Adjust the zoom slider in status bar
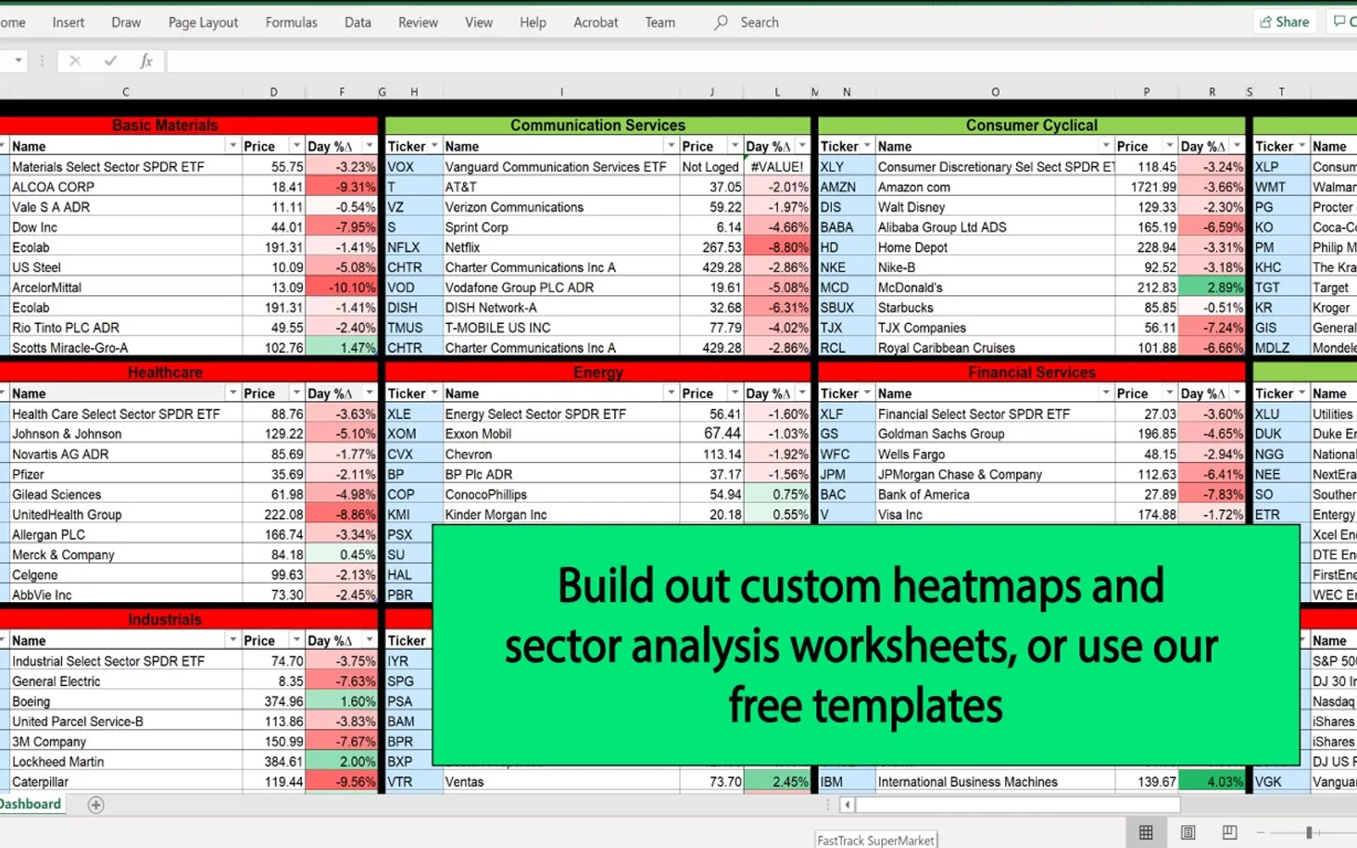Screen dimensions: 1357x848 (1309, 833)
